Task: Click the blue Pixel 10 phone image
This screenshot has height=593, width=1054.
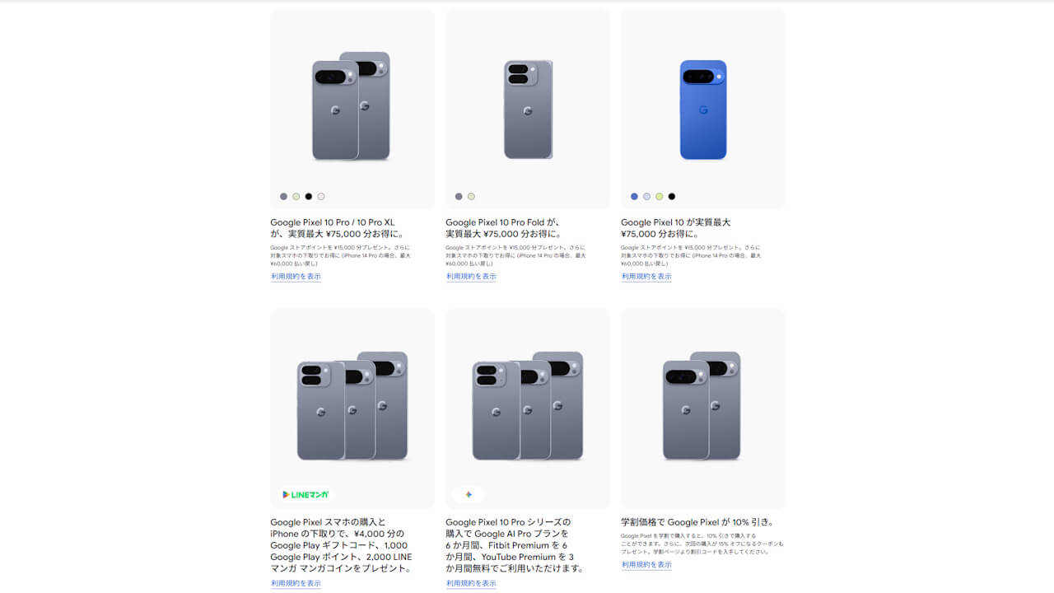Action: [703, 110]
